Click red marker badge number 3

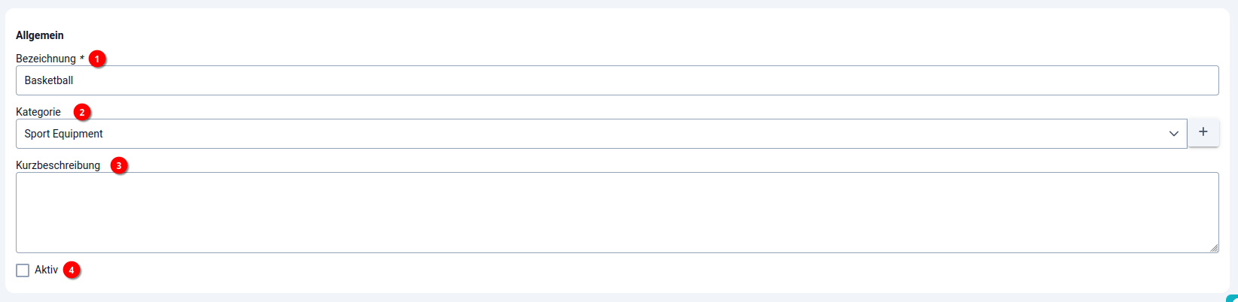(118, 165)
